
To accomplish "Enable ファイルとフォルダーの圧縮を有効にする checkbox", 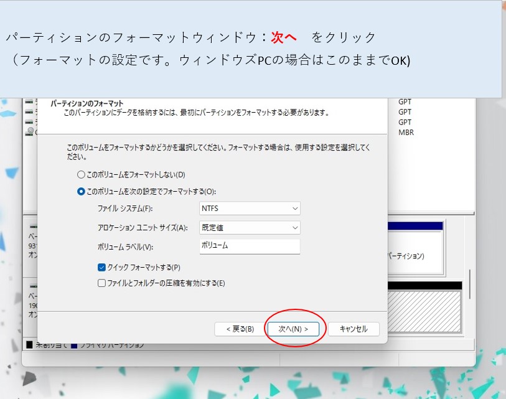I will (x=102, y=283).
